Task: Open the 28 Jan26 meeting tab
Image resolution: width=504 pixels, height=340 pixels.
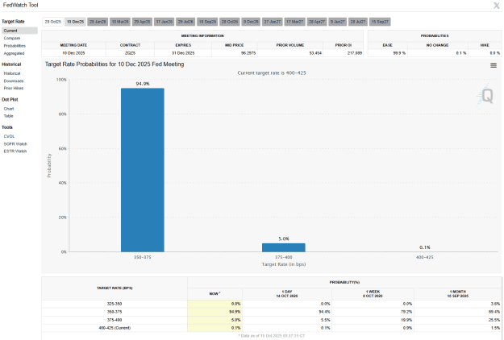Action: coord(98,22)
